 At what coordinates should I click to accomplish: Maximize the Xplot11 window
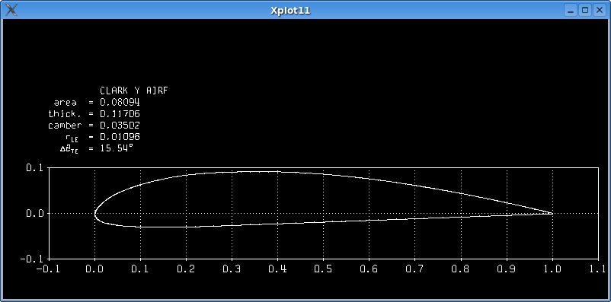coord(585,10)
